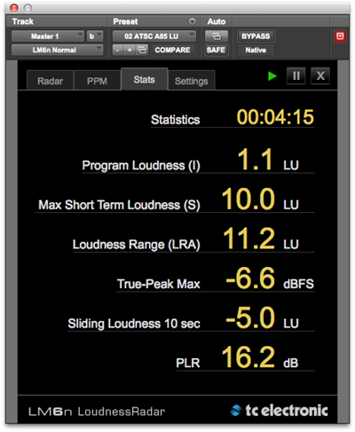Viewport: 355px width, 432px height.
Task: Click the True-Peak Max value -6.6
Action: pyautogui.click(x=250, y=279)
